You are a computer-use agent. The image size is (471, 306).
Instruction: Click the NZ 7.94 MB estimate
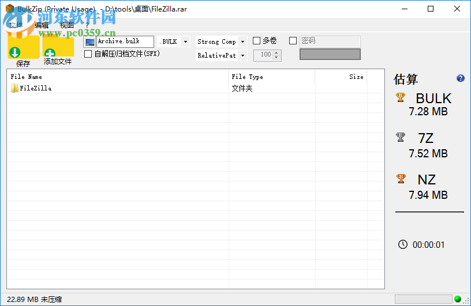click(428, 187)
